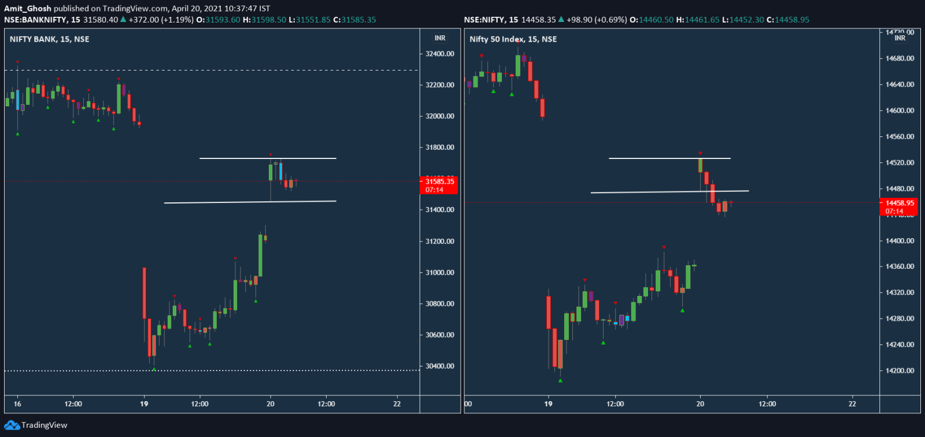The height and width of the screenshot is (437, 925).
Task: Click date 20 on Bank Nifty time axis
Action: 271,404
